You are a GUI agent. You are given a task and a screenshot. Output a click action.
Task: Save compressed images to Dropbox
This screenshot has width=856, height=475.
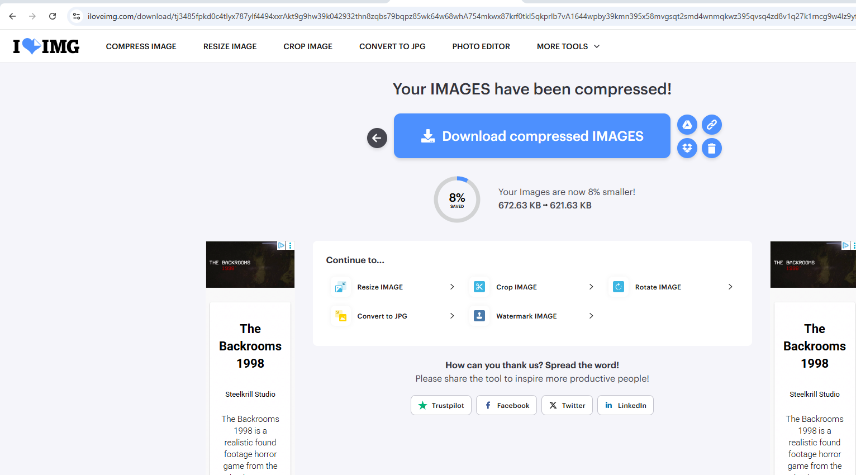(687, 148)
